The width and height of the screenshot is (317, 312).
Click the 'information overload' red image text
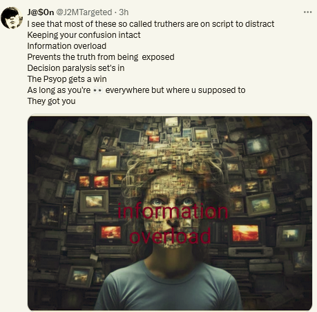(x=172, y=224)
